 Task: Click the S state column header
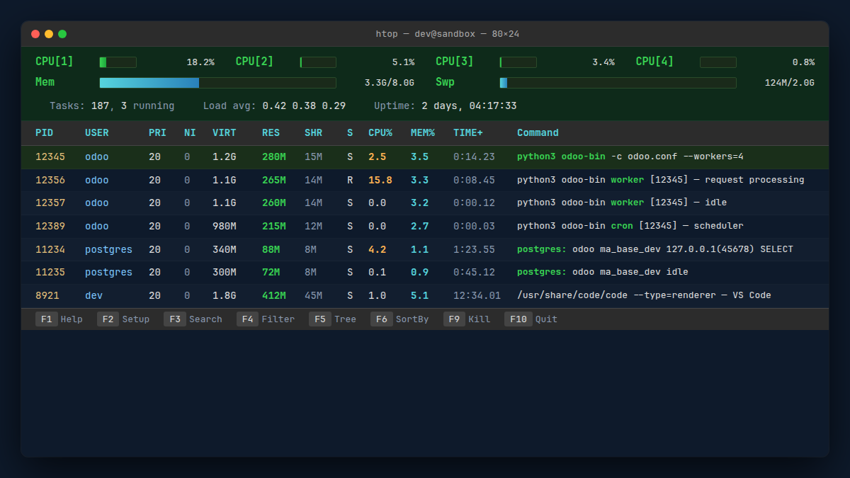point(350,133)
